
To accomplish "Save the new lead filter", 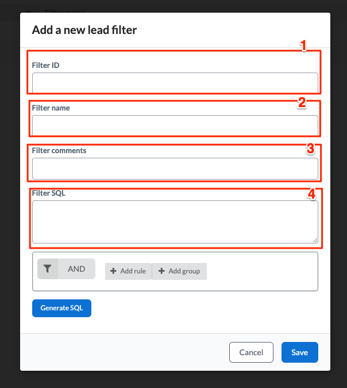I will click(x=299, y=352).
